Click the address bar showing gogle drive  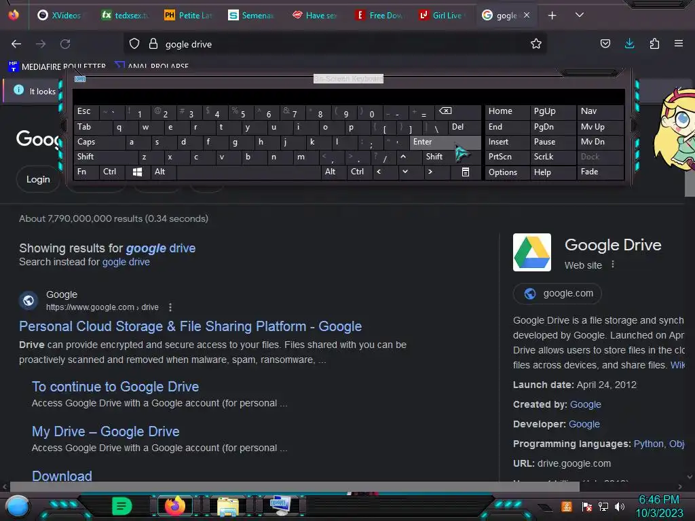click(x=335, y=44)
